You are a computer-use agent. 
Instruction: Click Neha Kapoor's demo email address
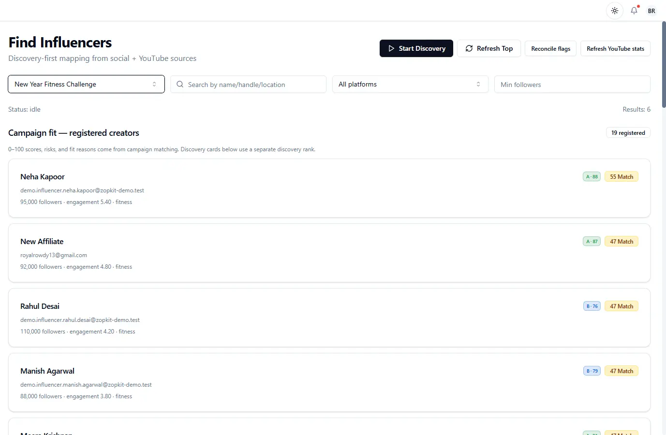[82, 190]
